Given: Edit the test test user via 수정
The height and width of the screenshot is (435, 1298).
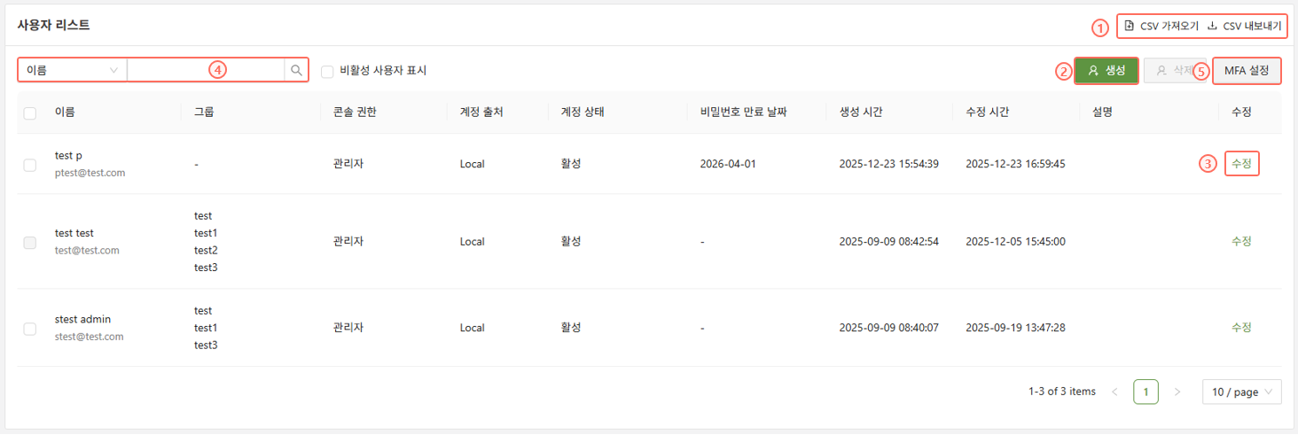Looking at the screenshot, I should 1241,241.
